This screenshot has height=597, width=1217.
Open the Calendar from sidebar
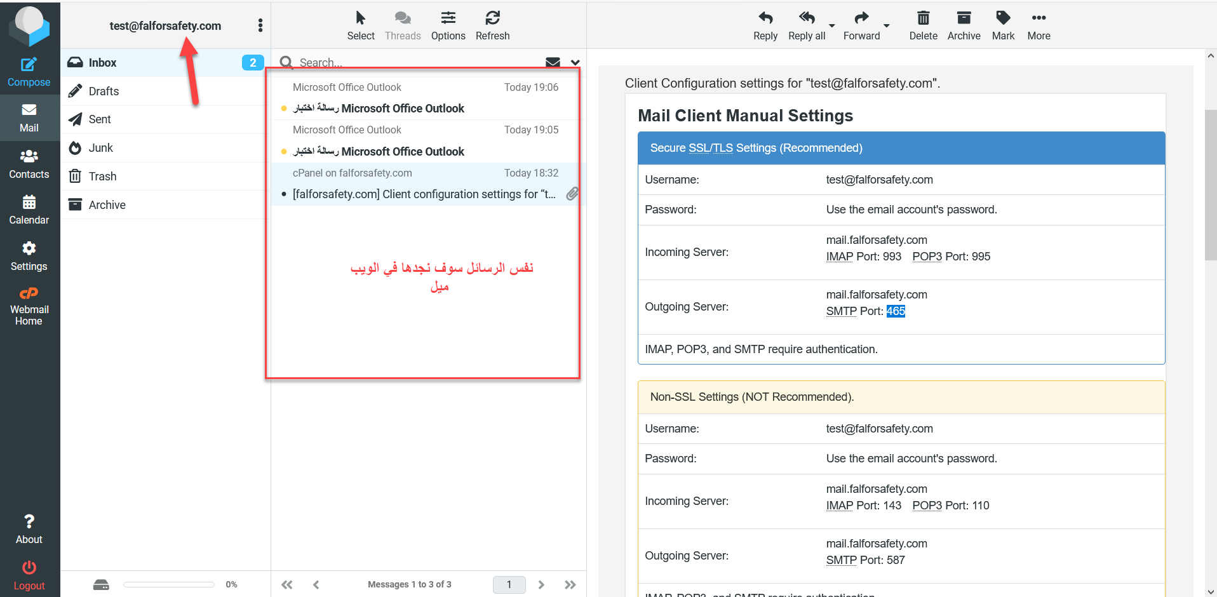tap(29, 210)
